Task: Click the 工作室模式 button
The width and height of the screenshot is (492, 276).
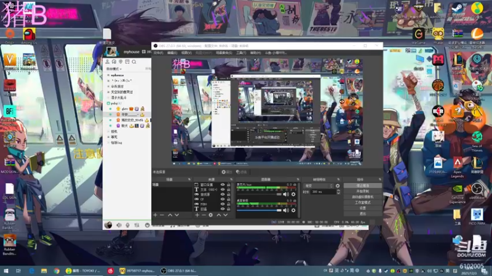Action: coord(363,202)
